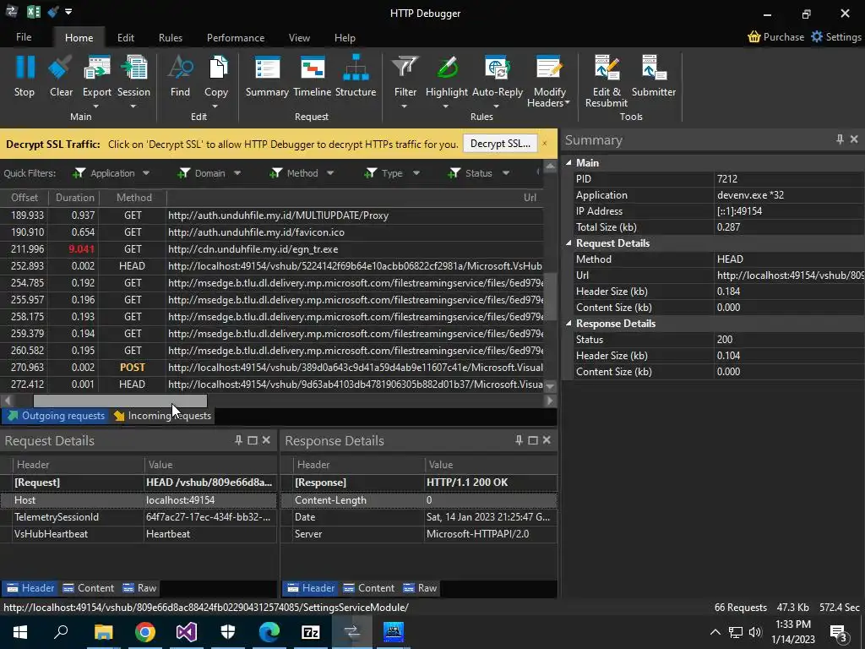Open the Export tool
This screenshot has width=865, height=649.
tap(96, 68)
